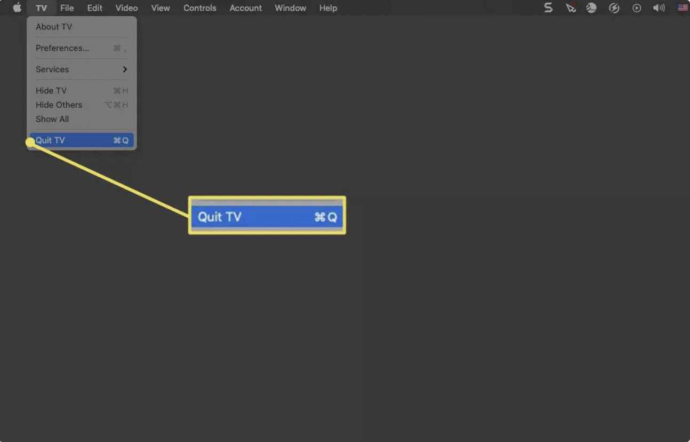The height and width of the screenshot is (442, 690).
Task: Close the open TV menu title
Action: (41, 8)
